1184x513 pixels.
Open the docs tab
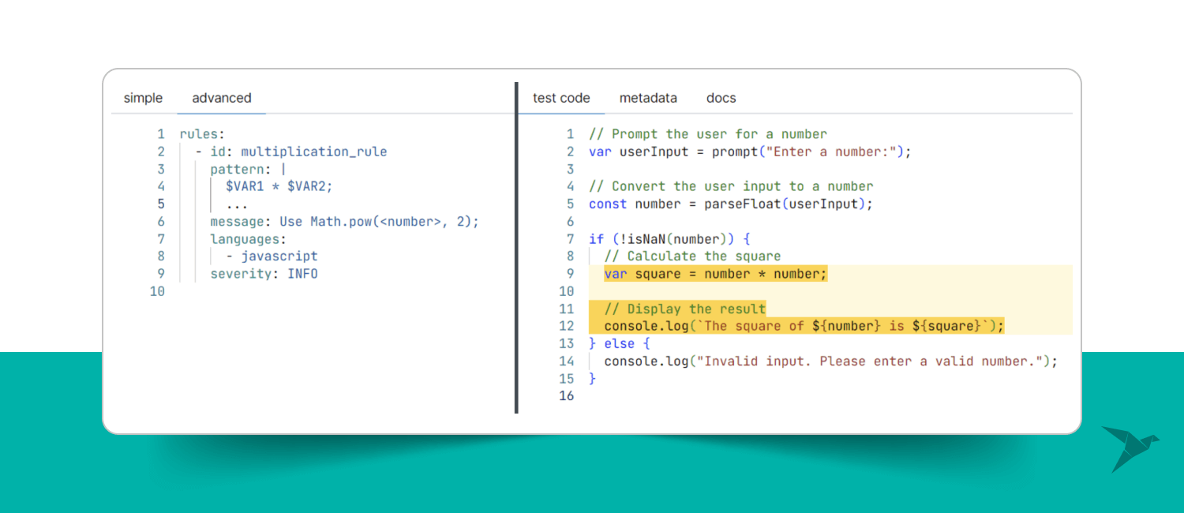(x=721, y=98)
